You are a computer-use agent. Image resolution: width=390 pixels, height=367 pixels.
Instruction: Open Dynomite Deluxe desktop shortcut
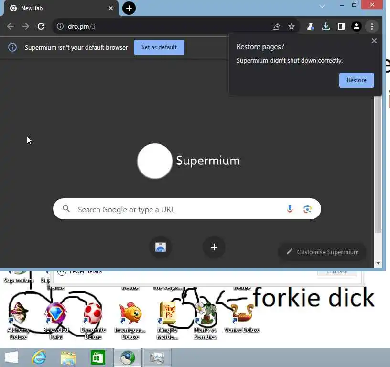(x=93, y=320)
